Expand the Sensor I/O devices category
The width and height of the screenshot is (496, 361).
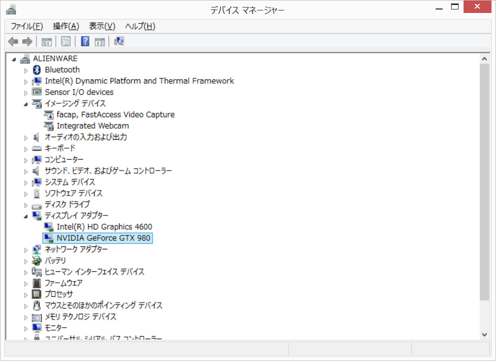coord(26,93)
